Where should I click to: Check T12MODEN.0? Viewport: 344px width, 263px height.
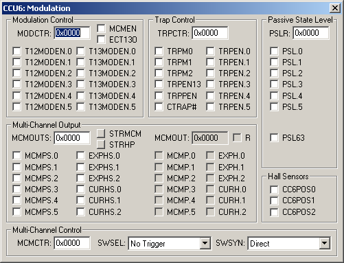point(16,51)
